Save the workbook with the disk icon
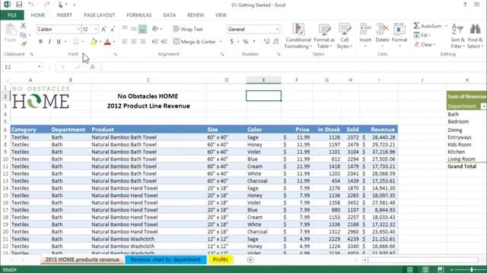This screenshot has height=273, width=487. point(19,5)
